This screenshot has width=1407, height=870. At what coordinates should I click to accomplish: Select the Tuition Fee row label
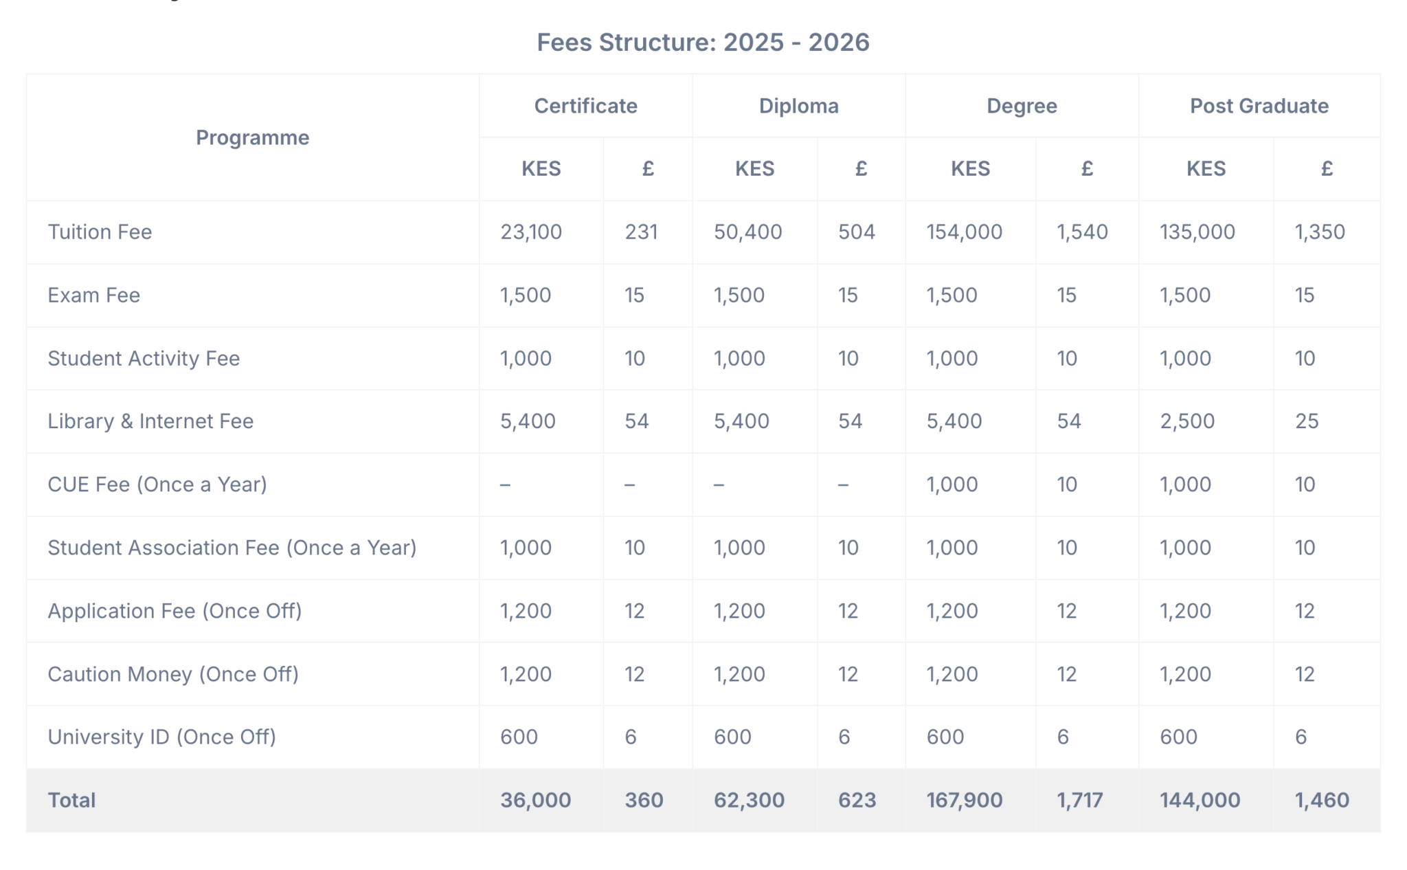[99, 232]
